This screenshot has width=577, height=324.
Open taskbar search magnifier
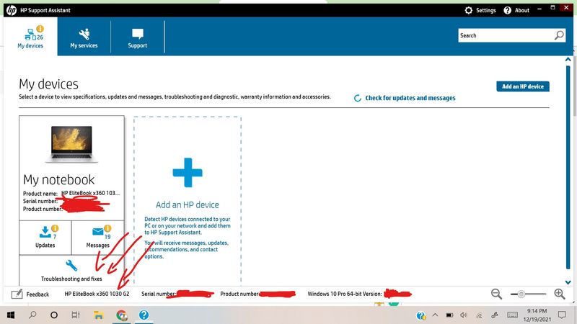point(32,315)
